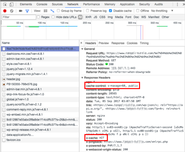Image resolution: width=185 pixels, height=152 pixels.
Task: Click the Name column header
Action: click(x=40, y=43)
